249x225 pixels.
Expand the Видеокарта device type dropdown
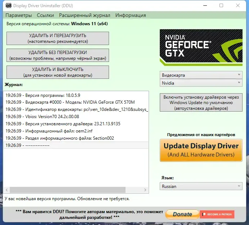201,75
